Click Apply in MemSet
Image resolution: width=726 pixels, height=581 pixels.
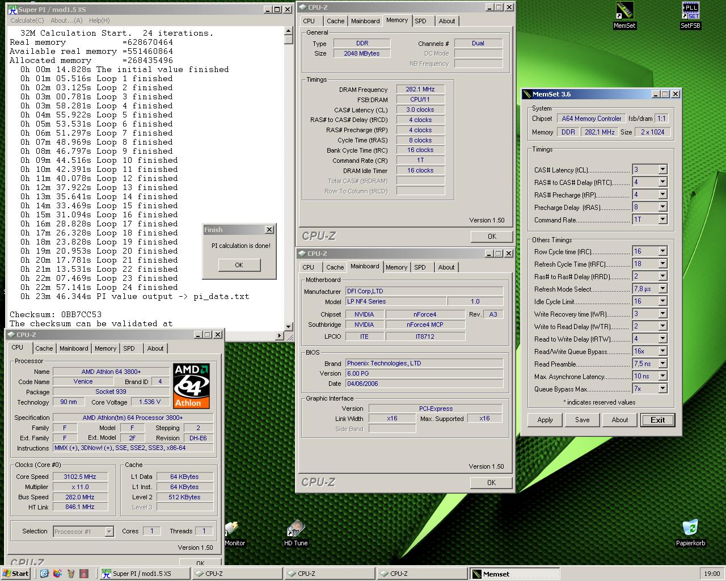pyautogui.click(x=545, y=420)
